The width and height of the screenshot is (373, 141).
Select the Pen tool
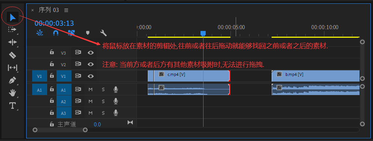[12, 80]
